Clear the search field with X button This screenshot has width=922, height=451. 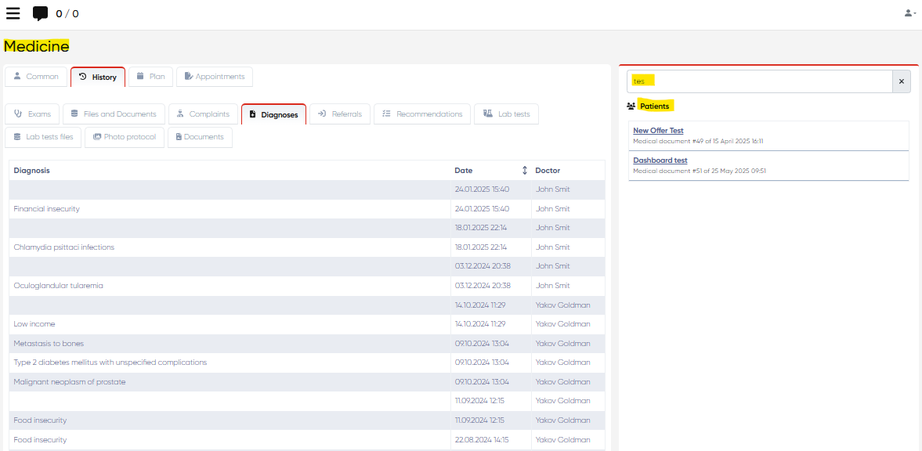pos(901,81)
